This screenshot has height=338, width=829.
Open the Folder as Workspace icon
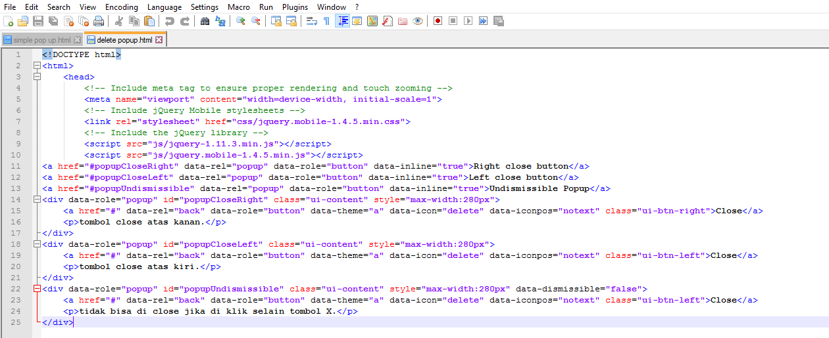point(403,21)
